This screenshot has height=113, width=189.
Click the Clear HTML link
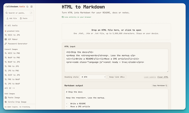pos(163,77)
